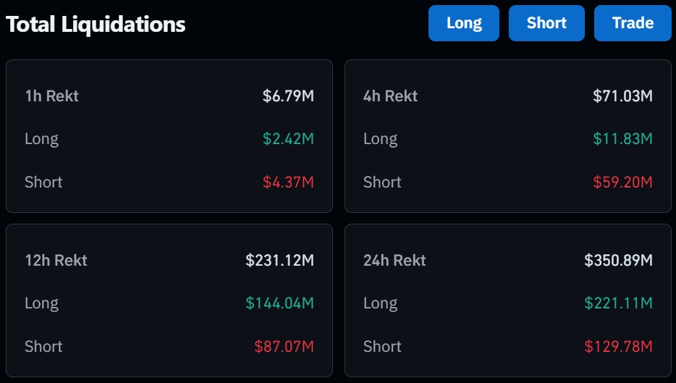Click the 1h Rekt label
Viewport: 676px width, 383px height.
point(51,96)
